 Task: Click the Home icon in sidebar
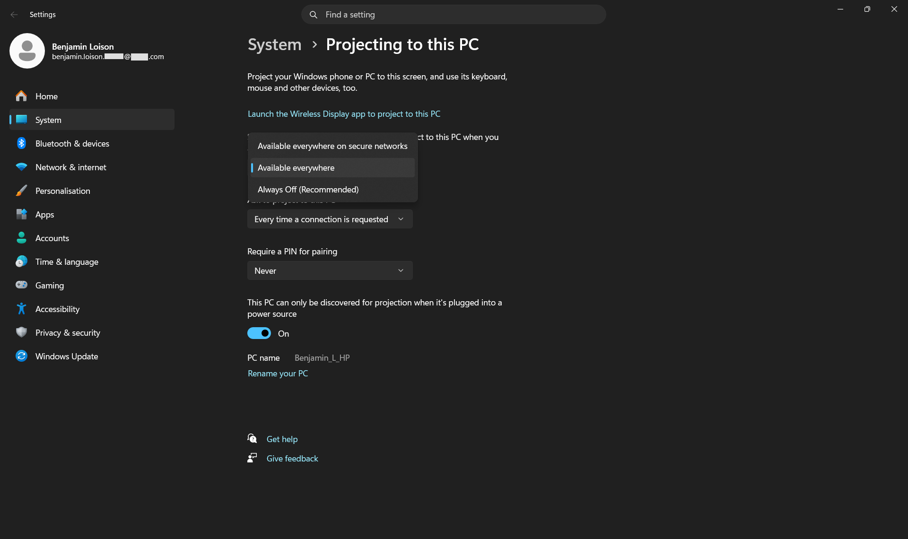pyautogui.click(x=21, y=96)
